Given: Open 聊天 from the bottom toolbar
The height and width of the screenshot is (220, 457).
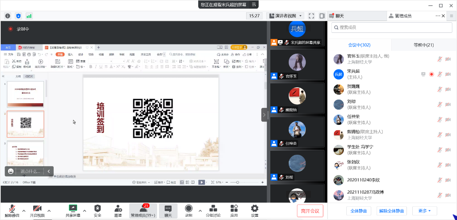Looking at the screenshot, I should (168, 211).
